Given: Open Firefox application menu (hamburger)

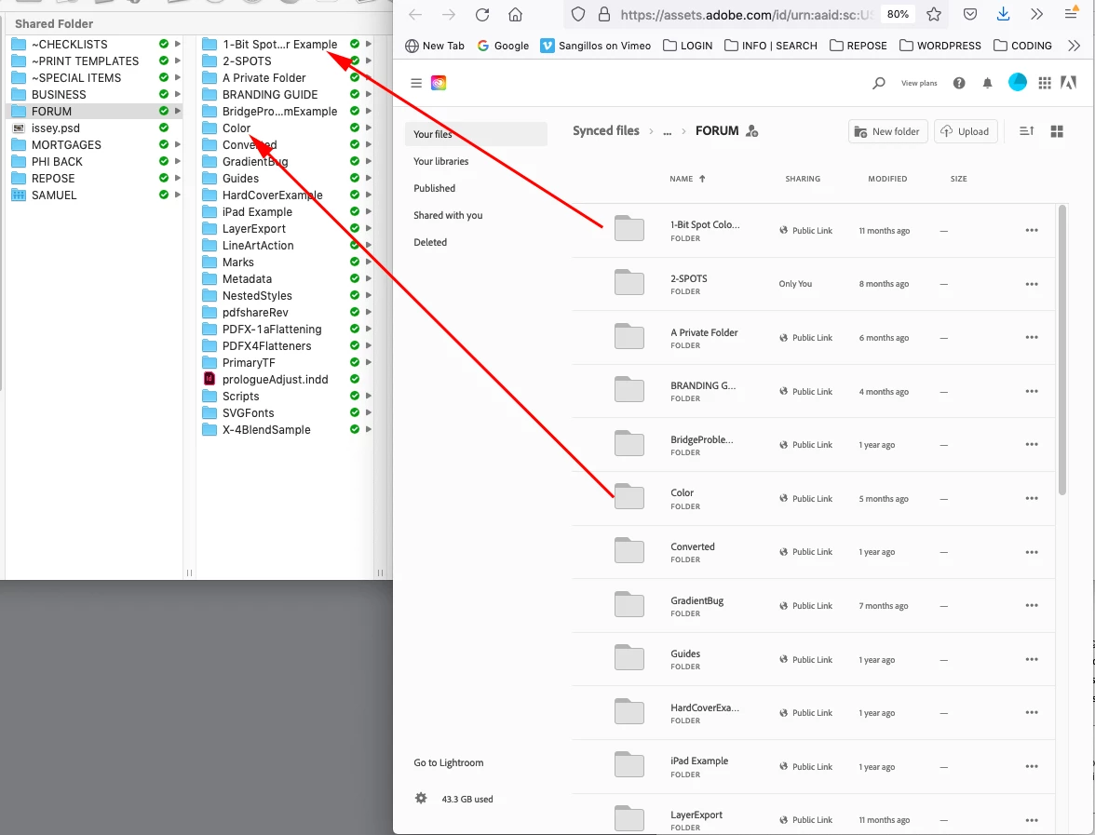Looking at the screenshot, I should click(x=1071, y=14).
